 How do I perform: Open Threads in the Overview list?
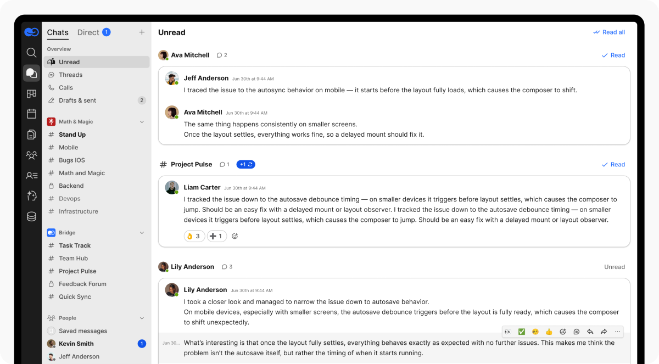point(70,75)
